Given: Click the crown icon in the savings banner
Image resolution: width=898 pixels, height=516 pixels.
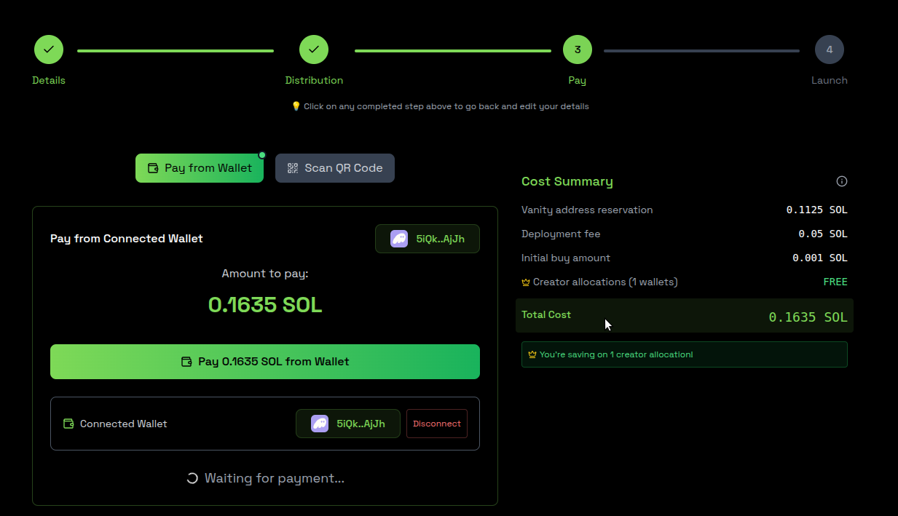Looking at the screenshot, I should (x=531, y=354).
